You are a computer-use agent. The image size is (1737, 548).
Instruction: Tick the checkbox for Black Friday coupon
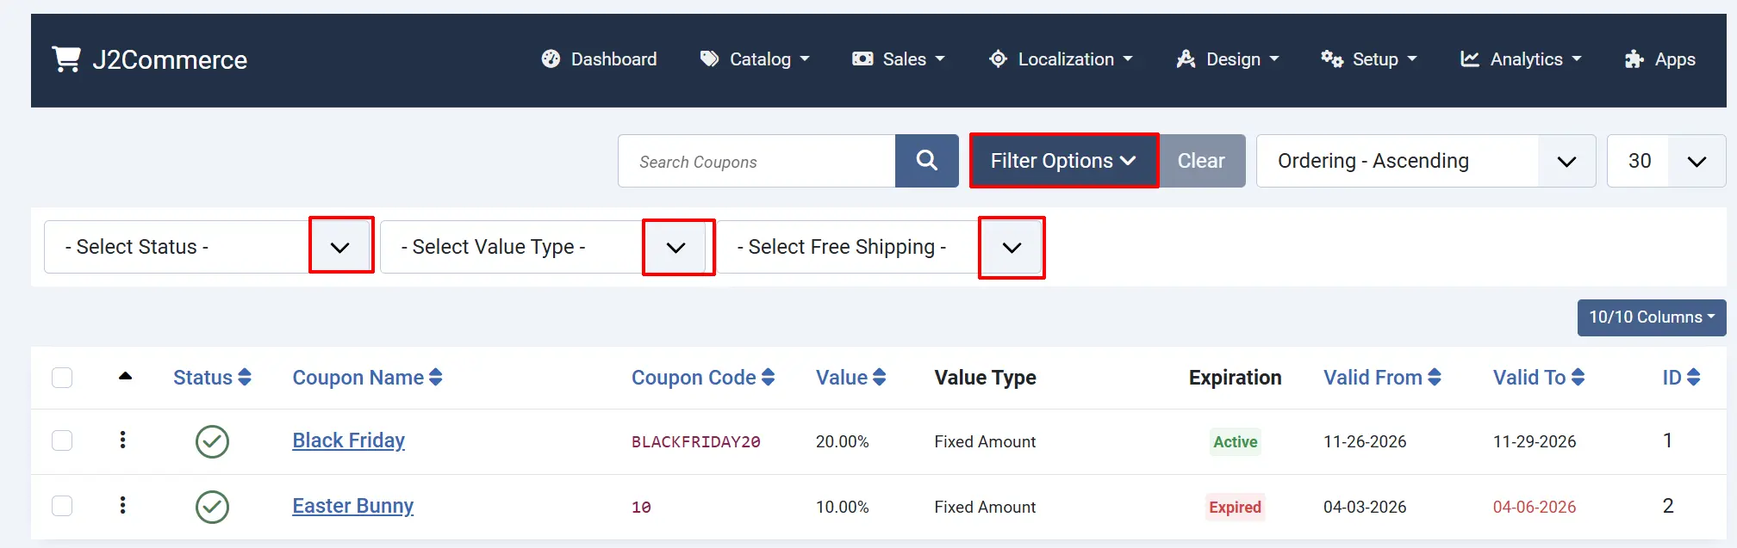[62, 440]
